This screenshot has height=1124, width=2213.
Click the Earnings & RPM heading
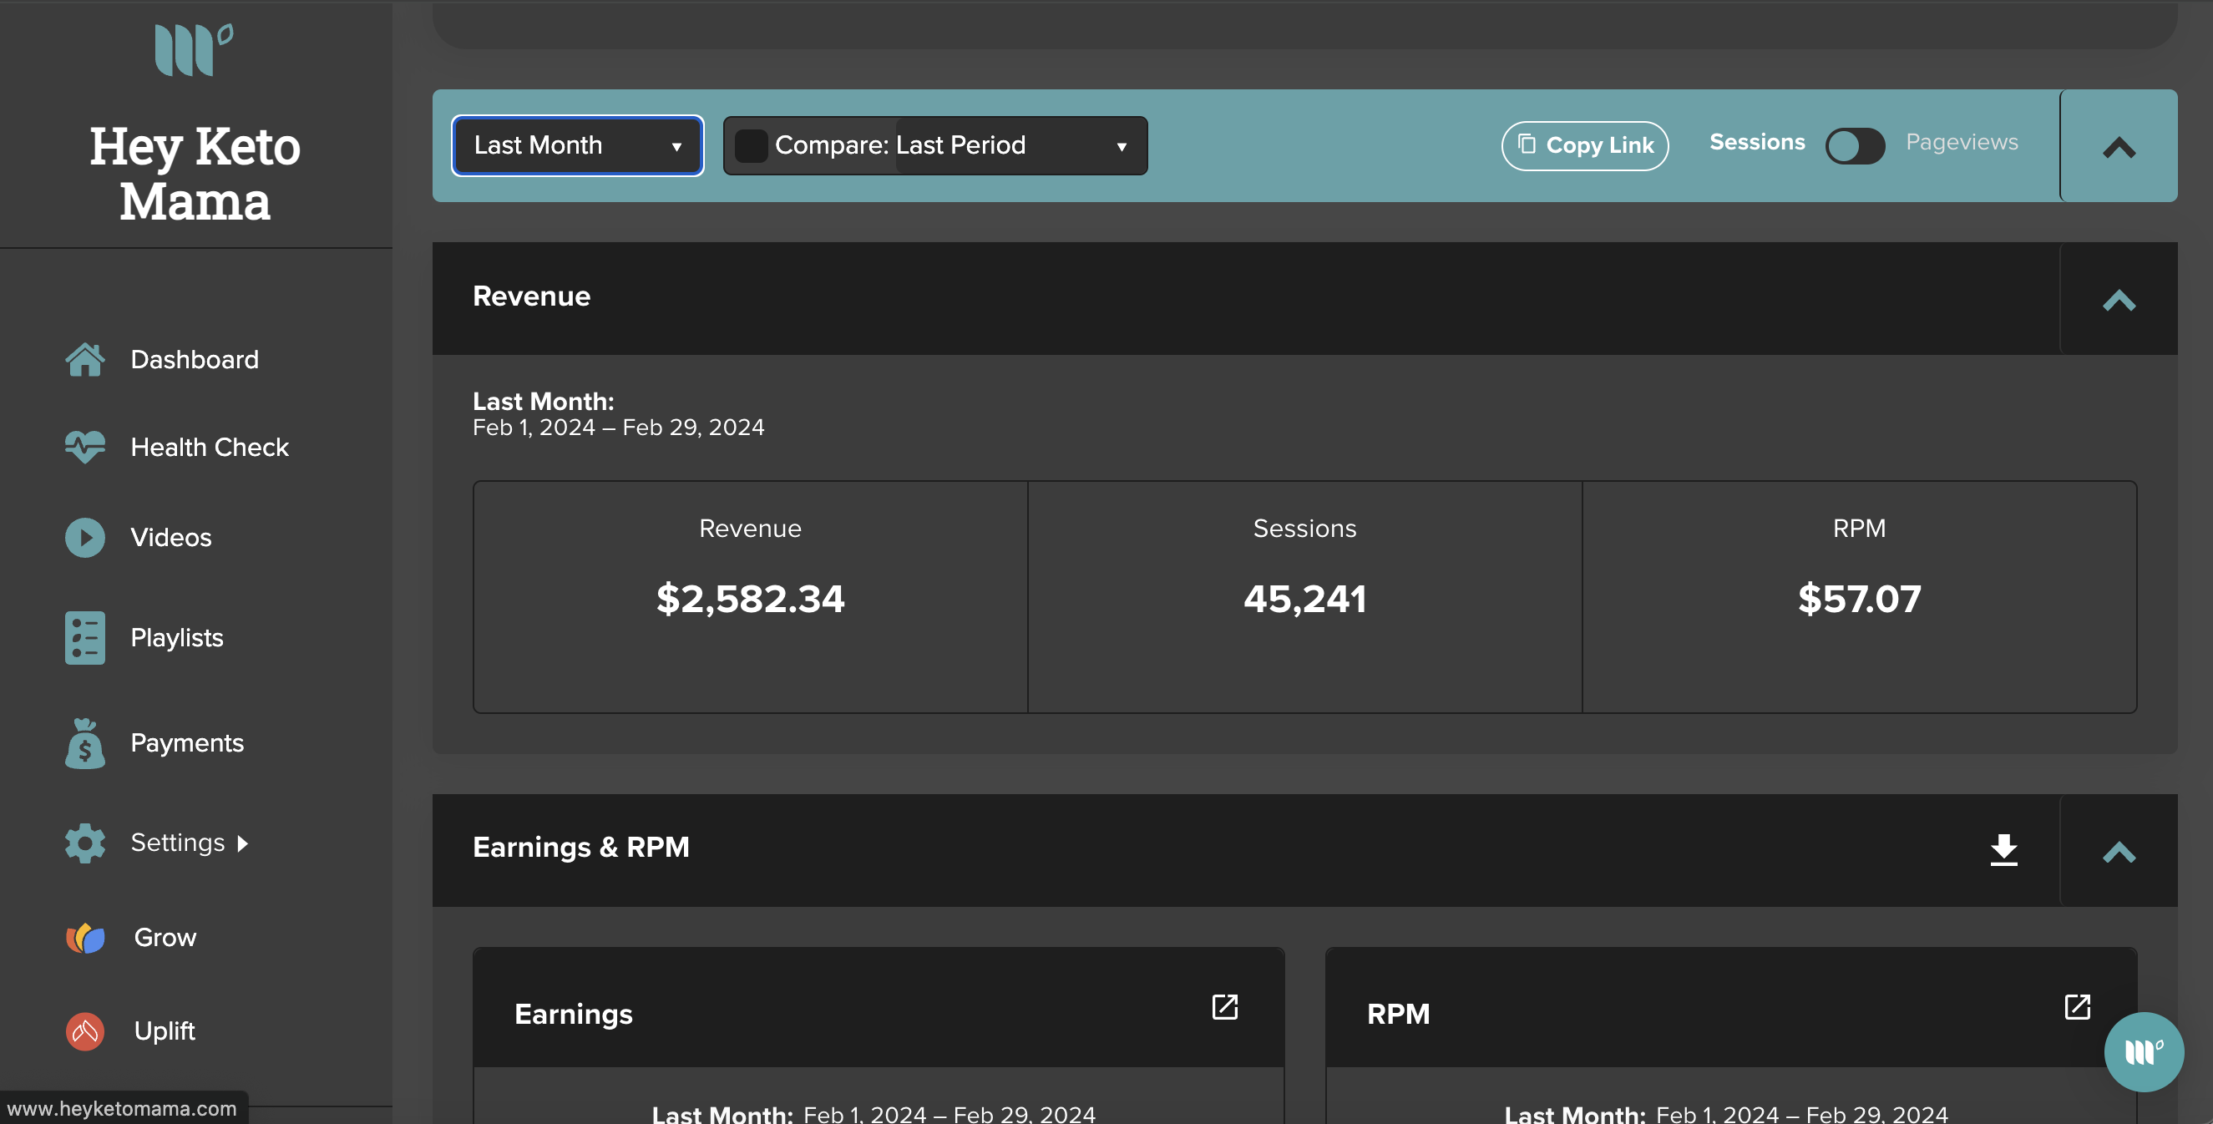click(580, 848)
